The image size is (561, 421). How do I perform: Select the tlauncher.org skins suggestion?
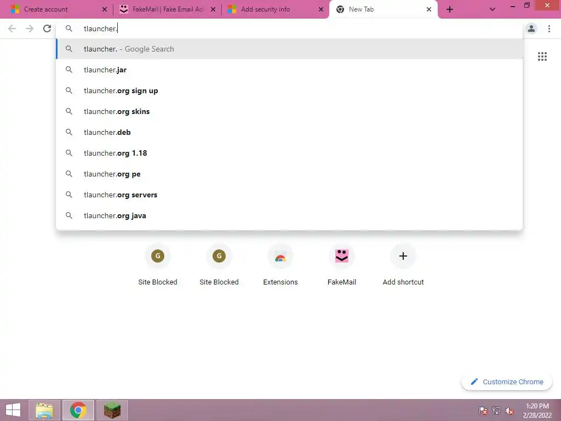tap(289, 111)
